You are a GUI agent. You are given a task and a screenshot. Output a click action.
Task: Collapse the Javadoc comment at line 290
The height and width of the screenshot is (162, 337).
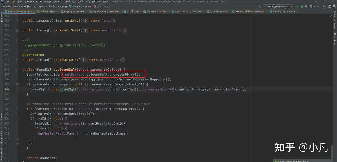(18, 40)
